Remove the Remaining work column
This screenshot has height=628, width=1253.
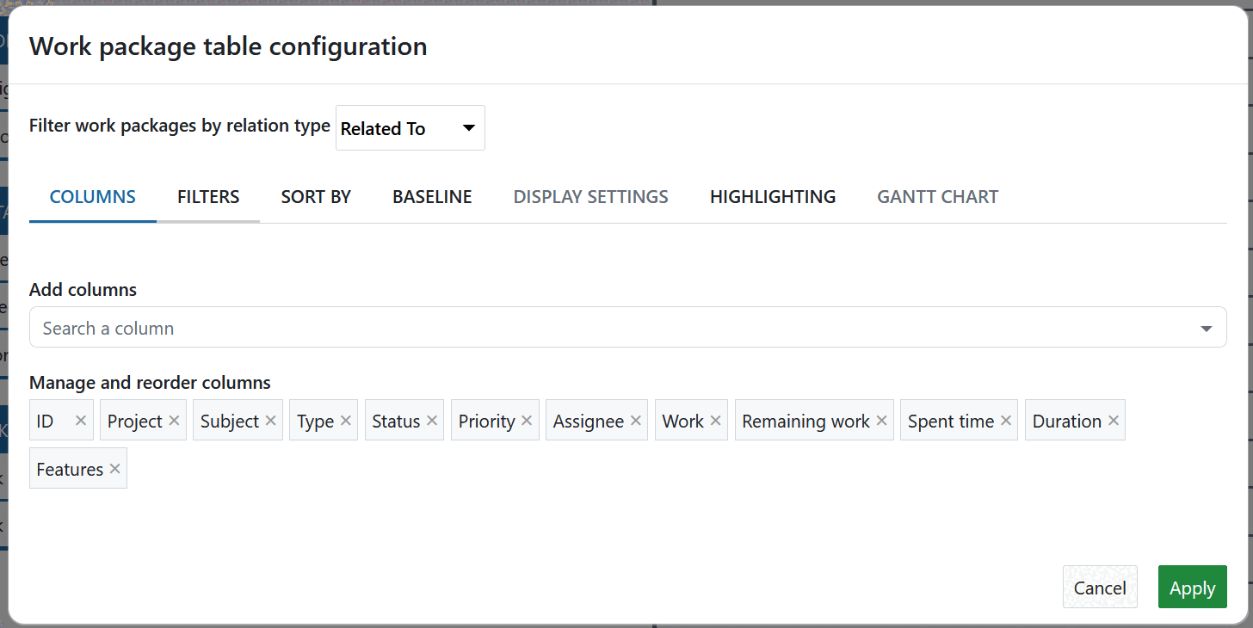tap(881, 420)
